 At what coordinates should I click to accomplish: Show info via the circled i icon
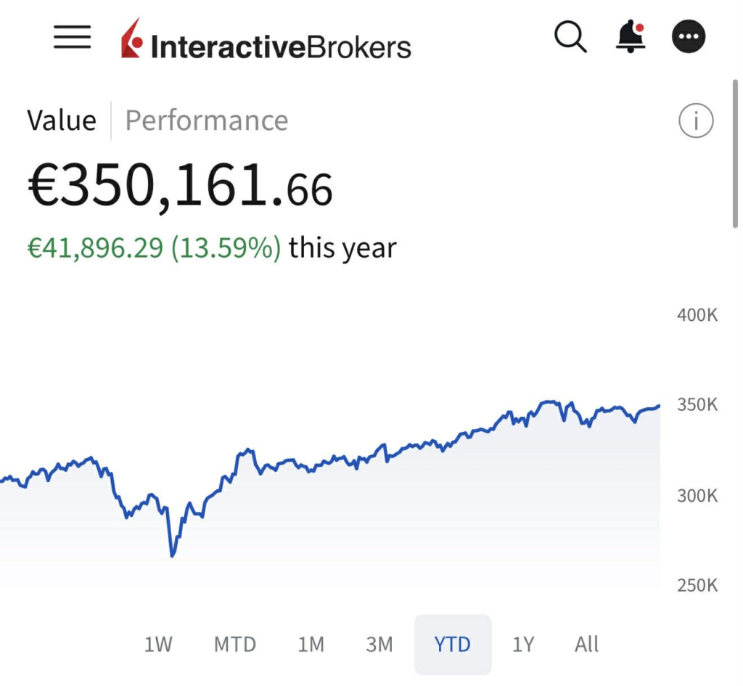click(x=696, y=121)
